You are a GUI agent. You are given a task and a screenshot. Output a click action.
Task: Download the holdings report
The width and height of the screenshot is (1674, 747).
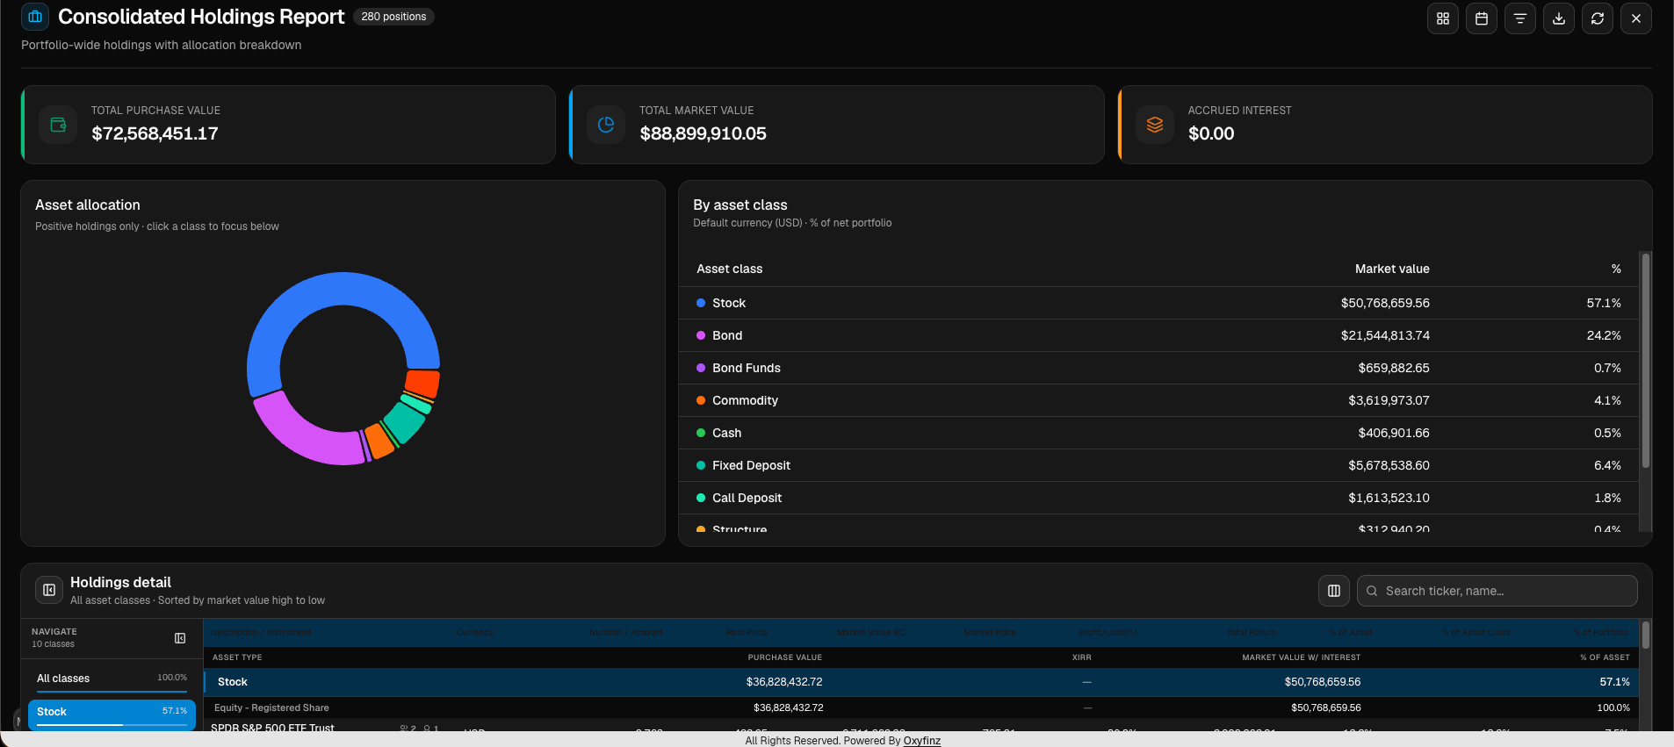pos(1559,18)
